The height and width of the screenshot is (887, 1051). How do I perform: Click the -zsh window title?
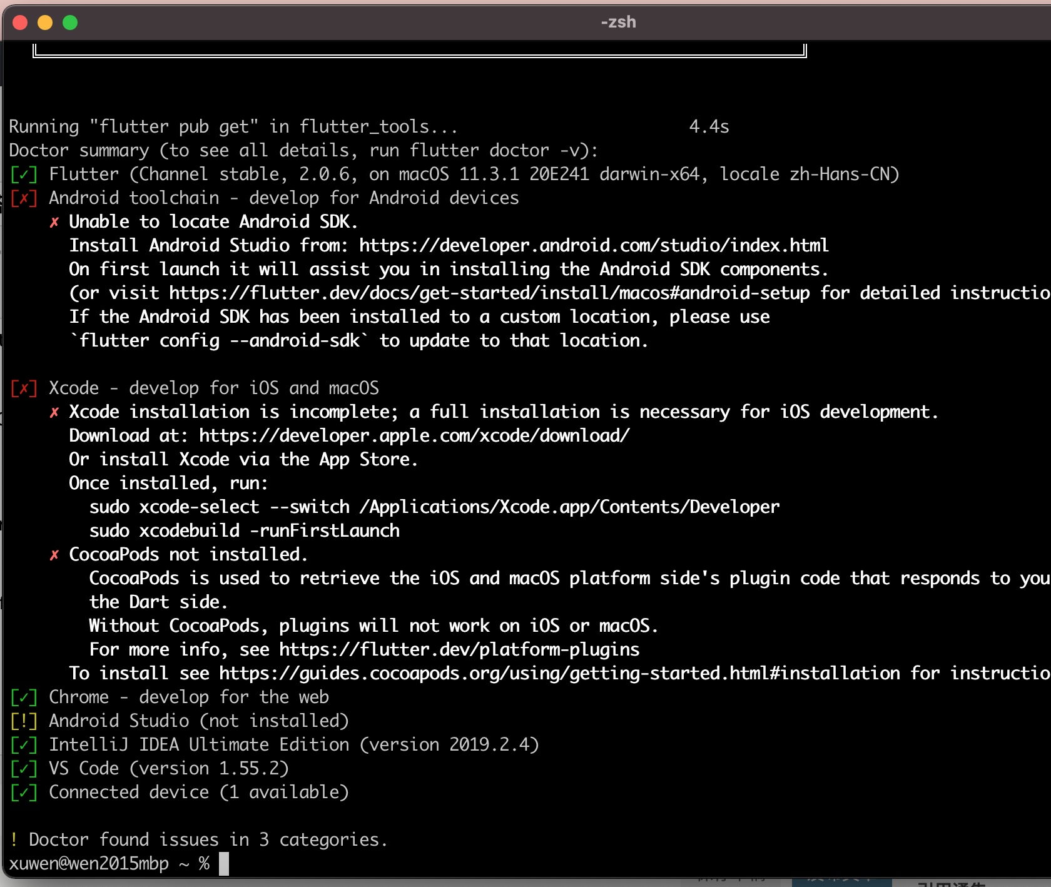(617, 23)
